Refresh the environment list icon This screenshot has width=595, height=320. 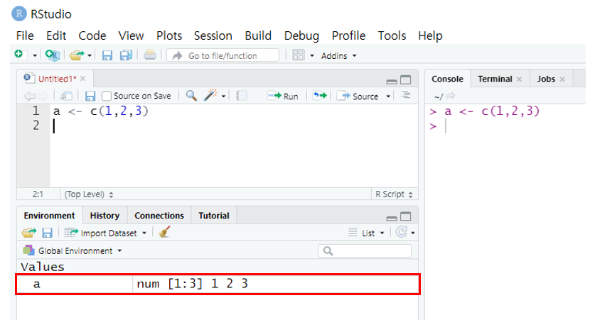[402, 232]
